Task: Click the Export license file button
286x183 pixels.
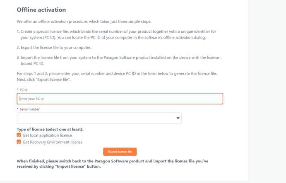Action: click(120, 152)
